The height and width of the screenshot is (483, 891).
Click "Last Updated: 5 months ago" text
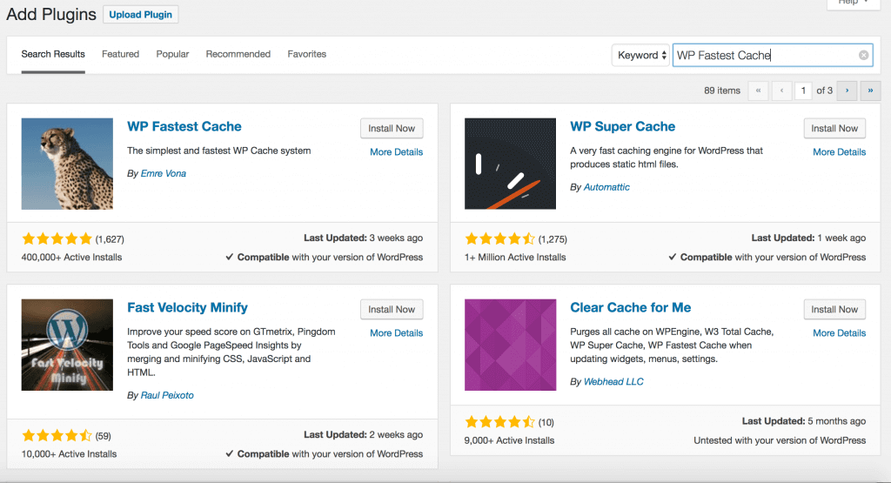(804, 421)
